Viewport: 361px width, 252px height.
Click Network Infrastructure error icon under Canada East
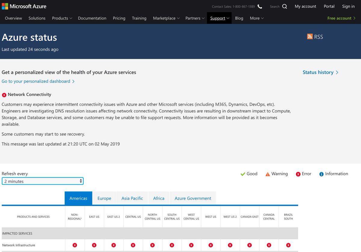click(249, 245)
